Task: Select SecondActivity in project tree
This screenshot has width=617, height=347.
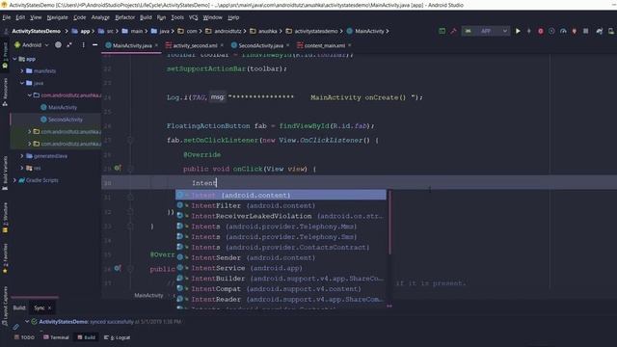Action: pos(62,120)
